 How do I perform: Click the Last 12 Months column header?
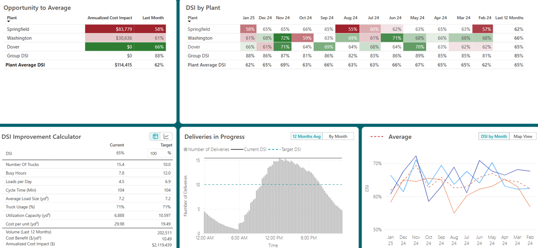pyautogui.click(x=509, y=18)
